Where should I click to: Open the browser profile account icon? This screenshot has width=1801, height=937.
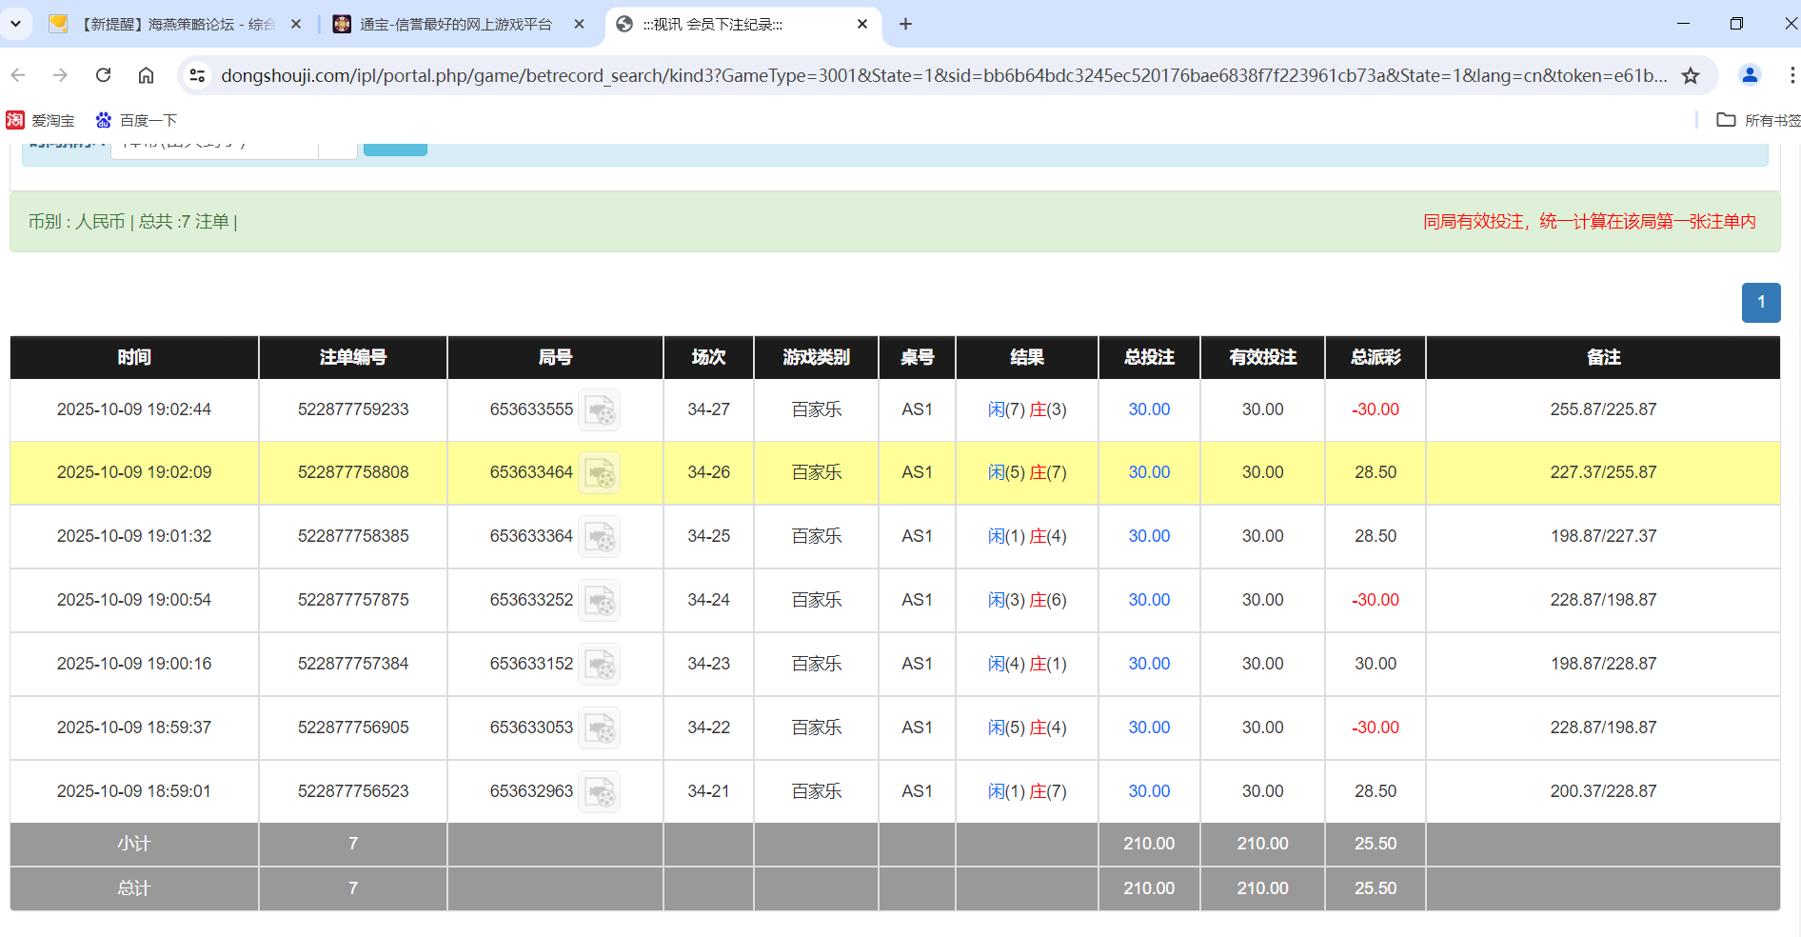1750,75
